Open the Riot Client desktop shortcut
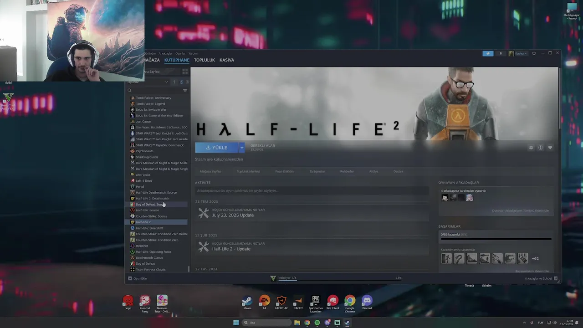Image resolution: width=583 pixels, height=328 pixels. point(332,303)
